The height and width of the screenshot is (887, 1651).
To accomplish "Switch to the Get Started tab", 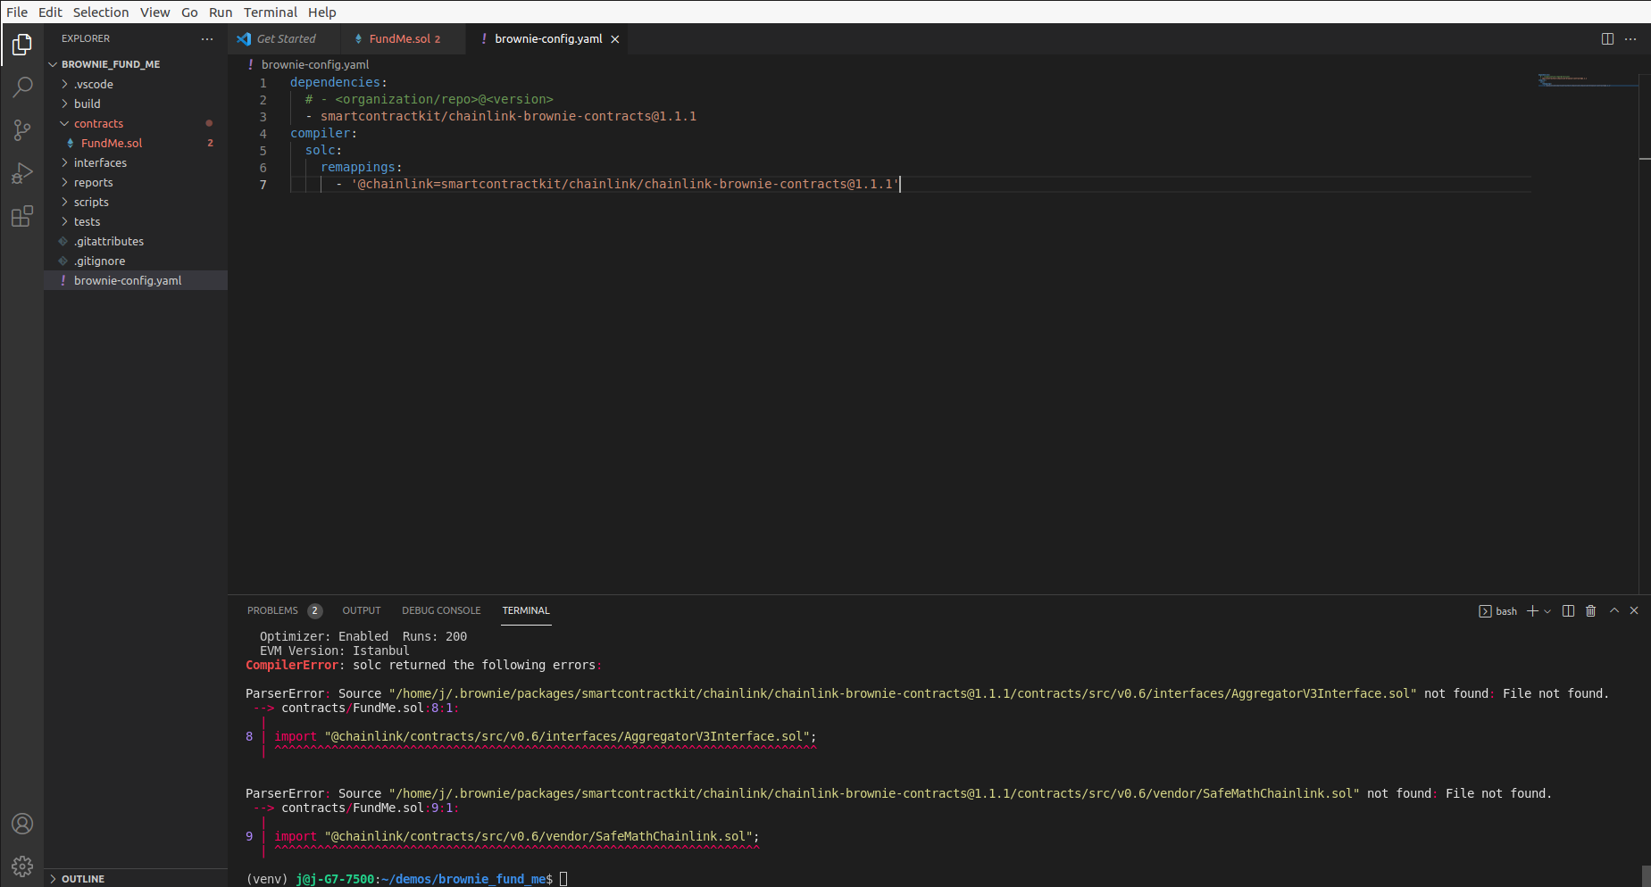I will tap(284, 39).
